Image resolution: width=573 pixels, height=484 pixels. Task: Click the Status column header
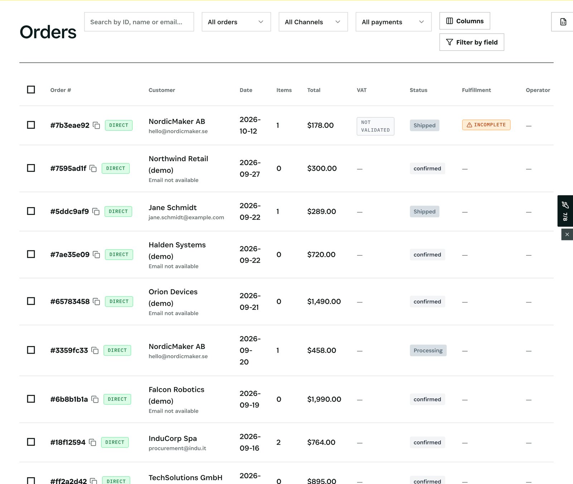coord(418,90)
